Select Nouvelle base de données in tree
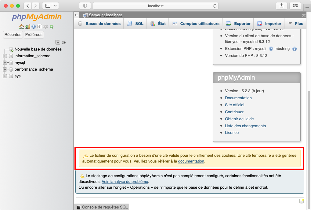Screen dimensions: 311x210 (x=38, y=49)
